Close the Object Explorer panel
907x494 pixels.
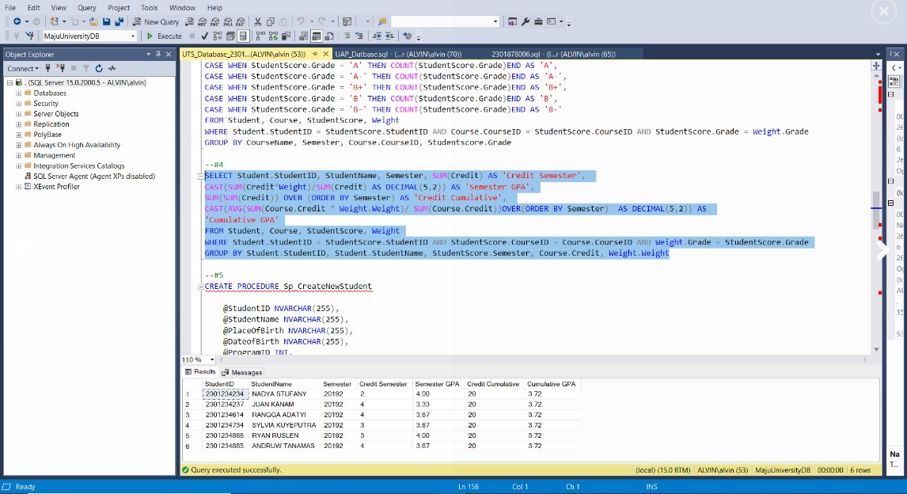point(169,54)
